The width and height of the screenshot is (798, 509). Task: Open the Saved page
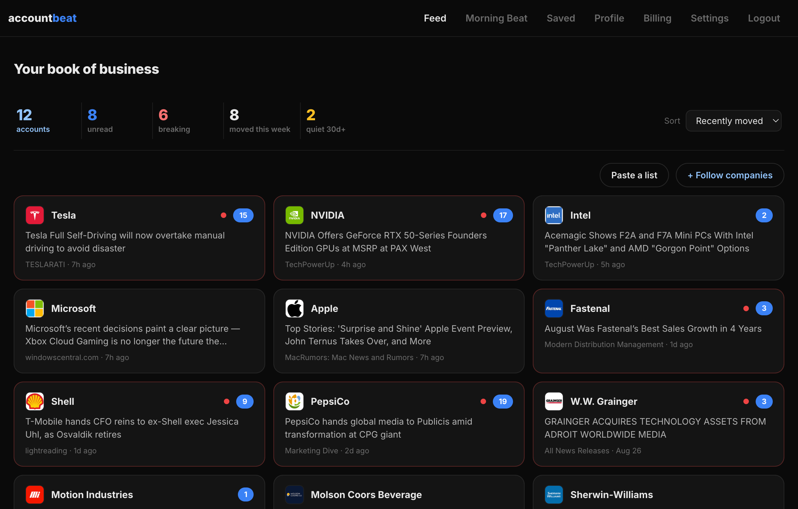pos(561,18)
